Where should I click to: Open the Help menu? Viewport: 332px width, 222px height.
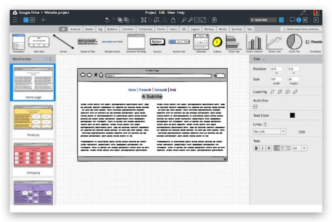coord(181,12)
